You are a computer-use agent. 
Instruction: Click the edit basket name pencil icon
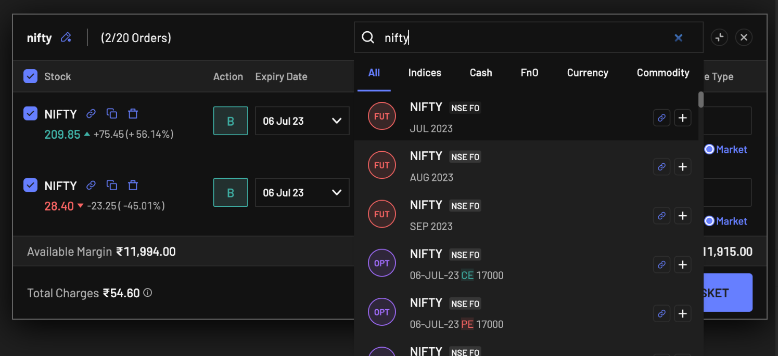click(x=66, y=37)
